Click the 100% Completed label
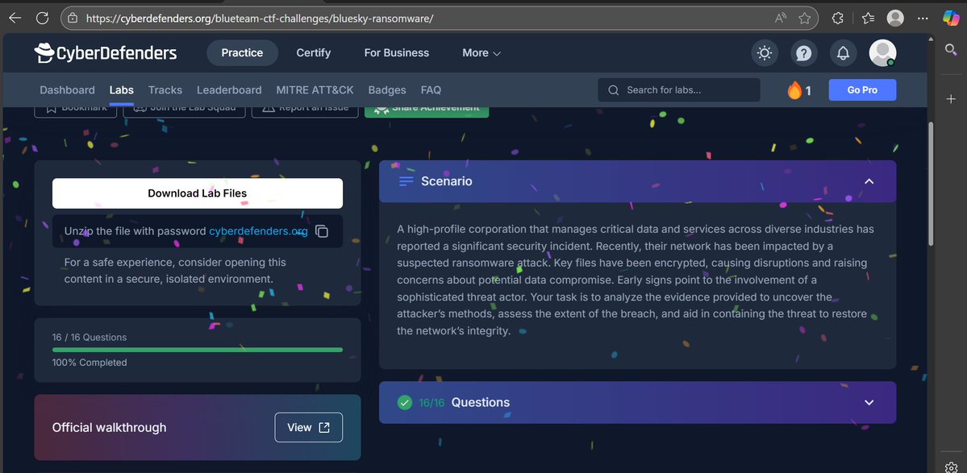 [x=90, y=363]
